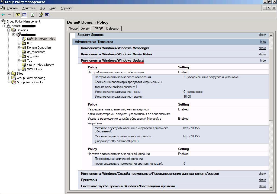Show the Security Settings section
Screen dimensions: 277x194
[x=262, y=35]
